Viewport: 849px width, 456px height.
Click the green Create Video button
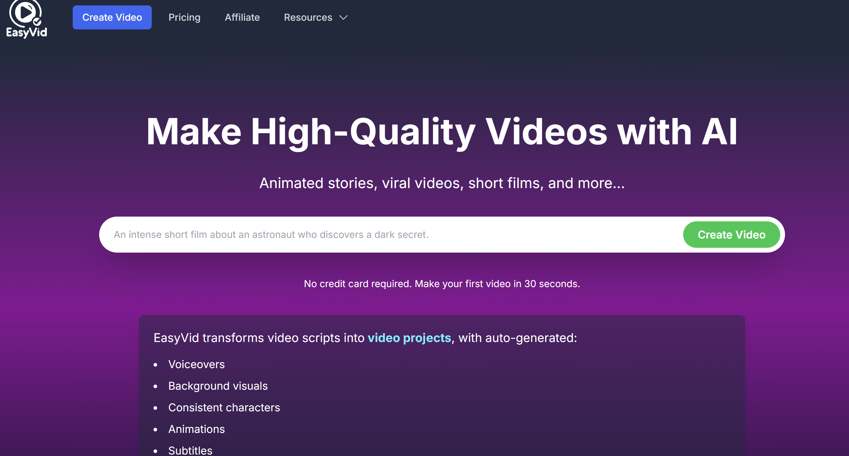[731, 235]
